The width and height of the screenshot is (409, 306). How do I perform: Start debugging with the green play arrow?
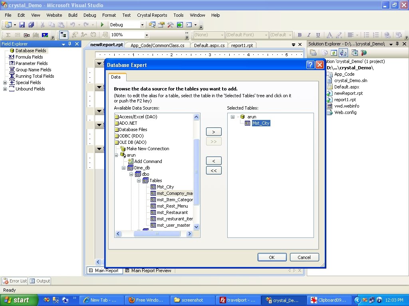pos(103,25)
